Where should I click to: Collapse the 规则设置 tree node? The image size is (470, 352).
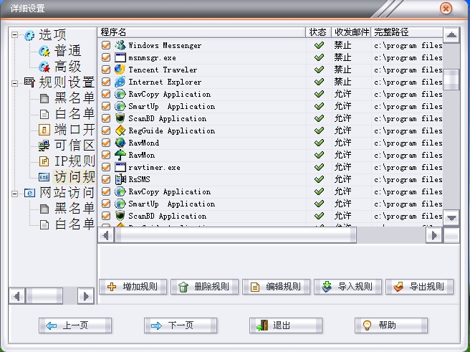(14, 82)
